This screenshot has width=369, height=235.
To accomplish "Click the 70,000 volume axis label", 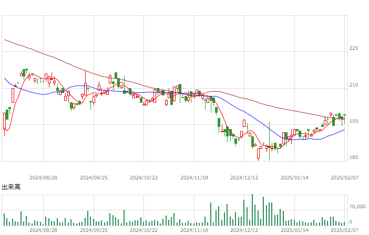I will (357, 207).
